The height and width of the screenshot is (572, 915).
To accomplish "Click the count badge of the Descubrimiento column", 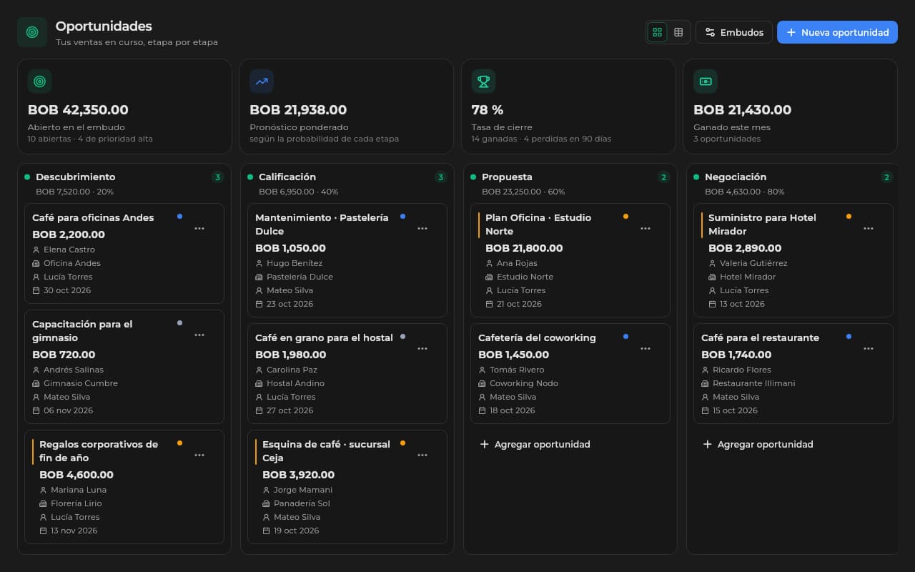I will (x=217, y=177).
